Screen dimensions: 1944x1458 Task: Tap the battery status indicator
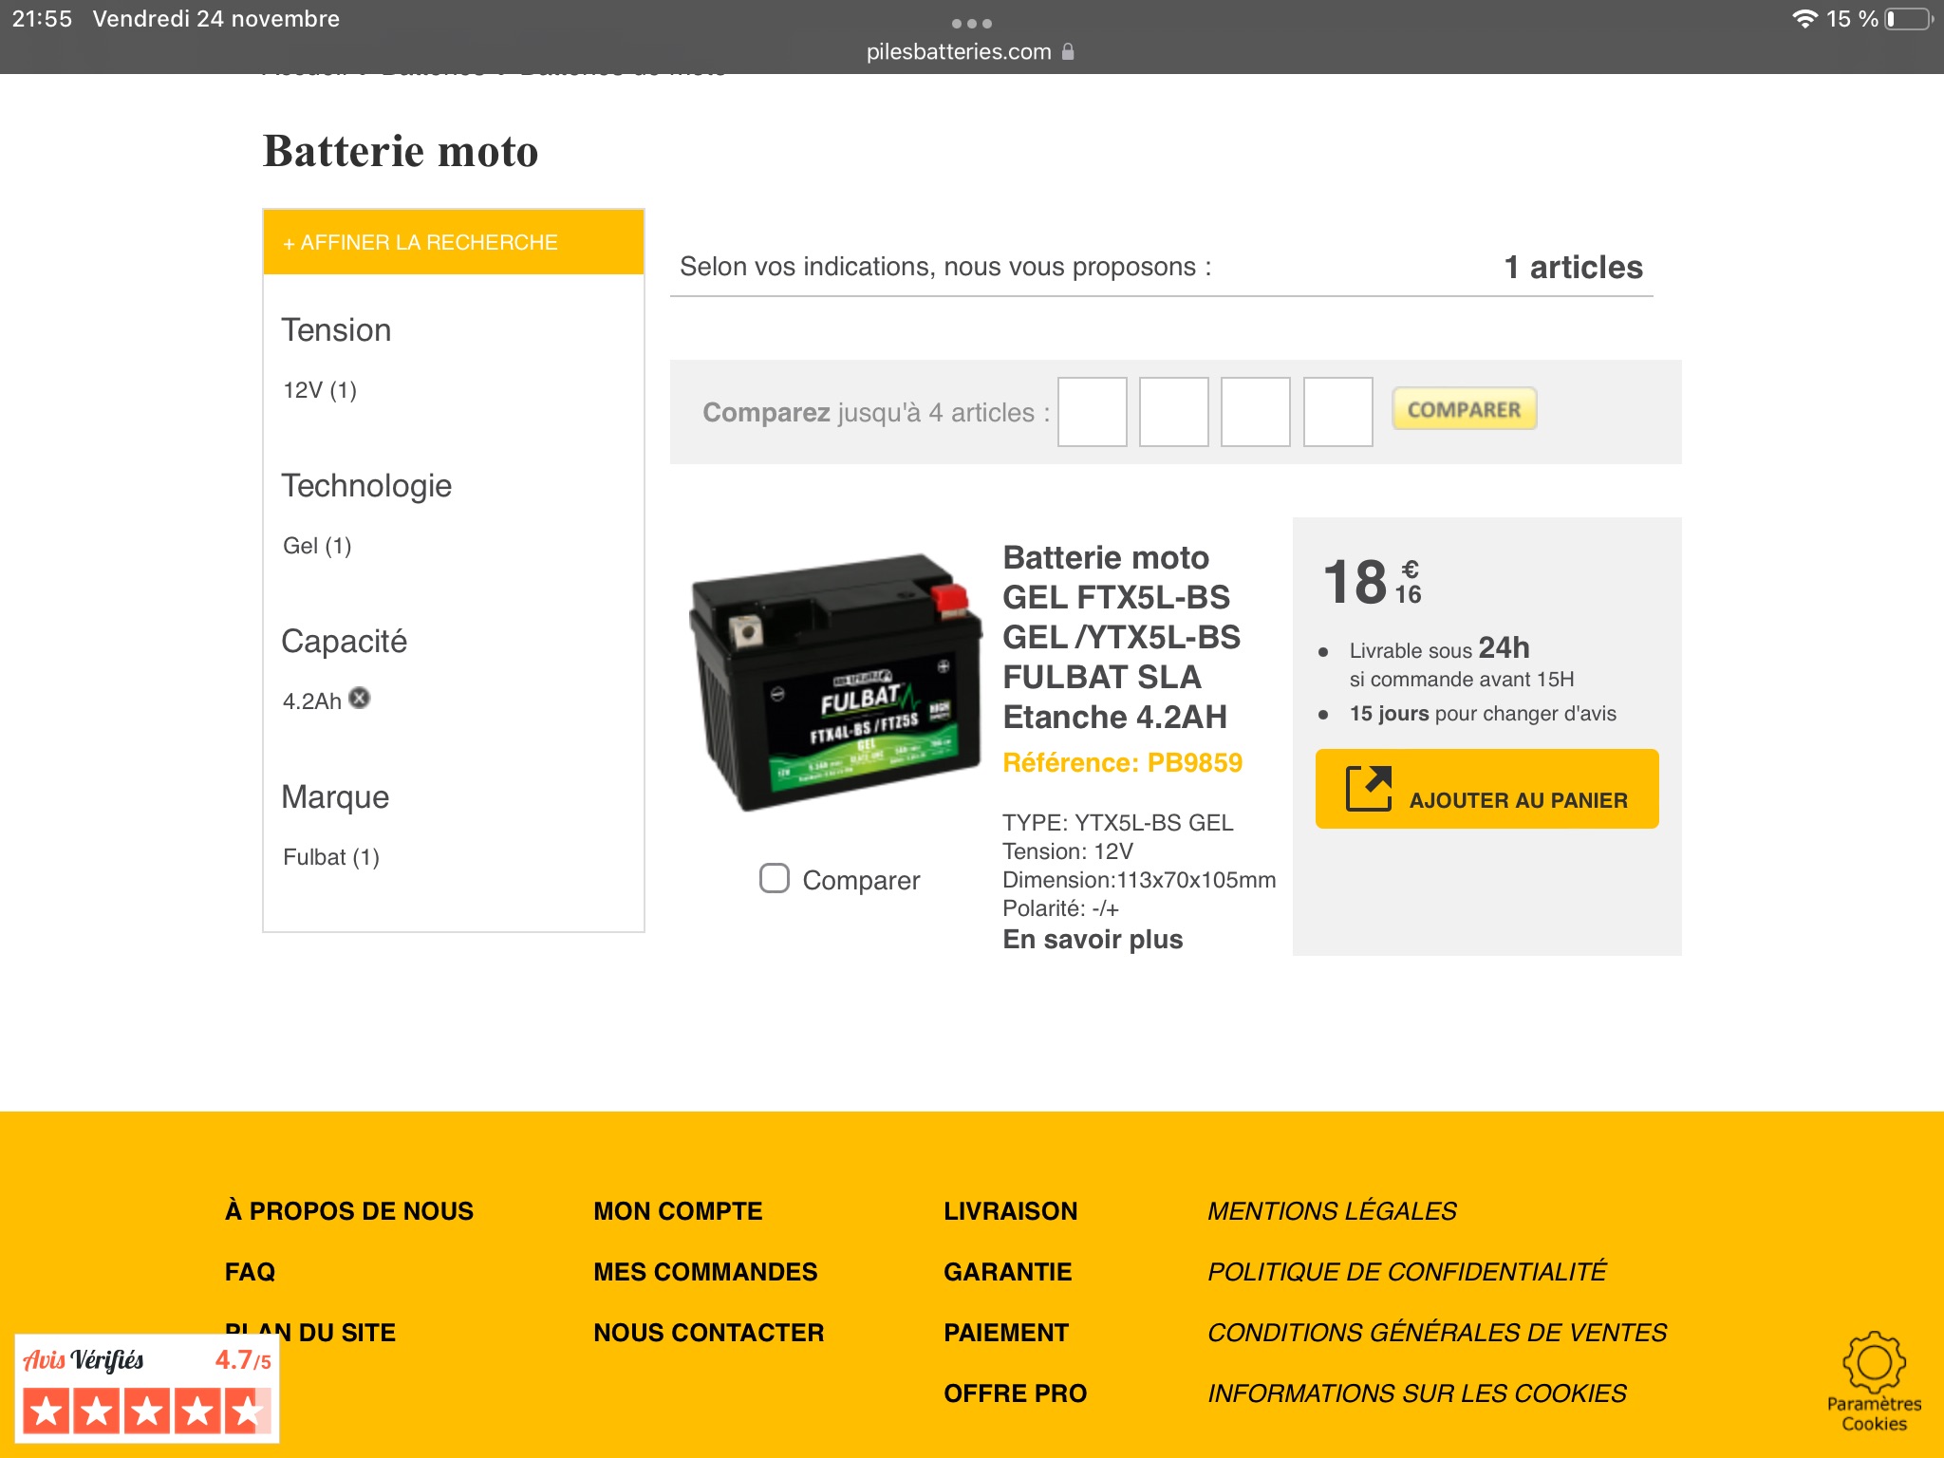(1908, 19)
